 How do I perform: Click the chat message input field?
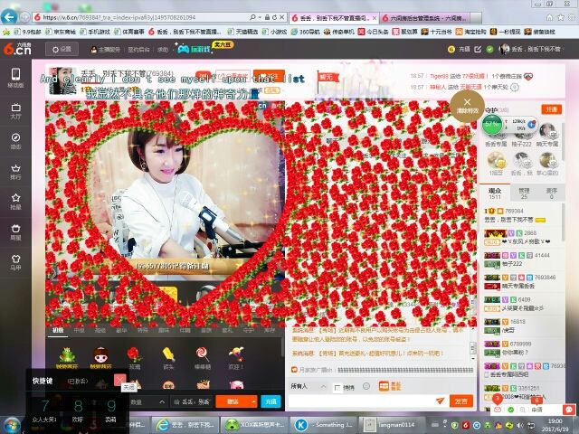pyautogui.click(x=362, y=401)
